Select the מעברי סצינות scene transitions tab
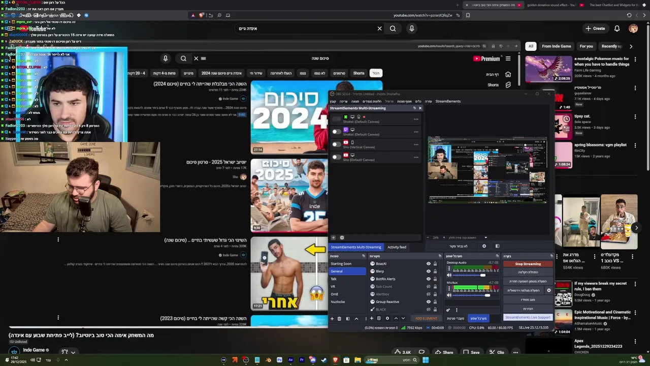The image size is (650, 366). click(x=456, y=318)
